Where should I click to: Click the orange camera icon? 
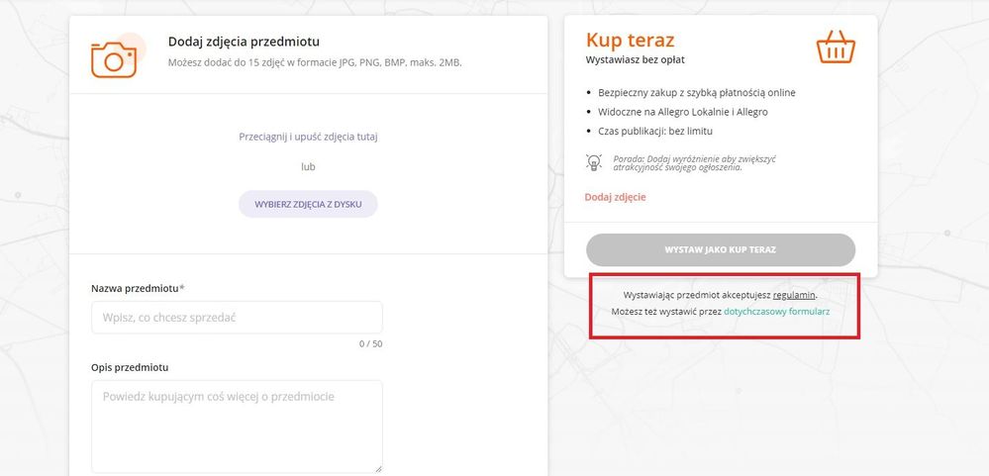click(x=114, y=57)
